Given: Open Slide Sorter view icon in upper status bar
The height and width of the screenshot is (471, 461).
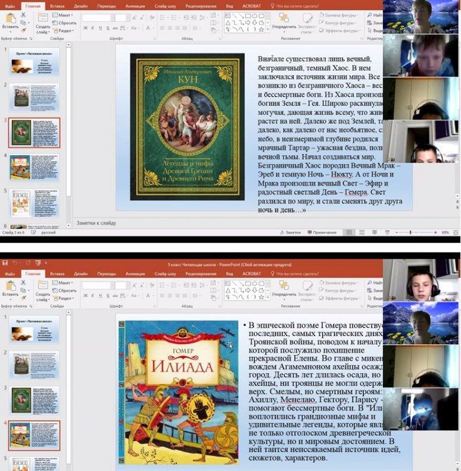Looking at the screenshot, I should (x=362, y=232).
